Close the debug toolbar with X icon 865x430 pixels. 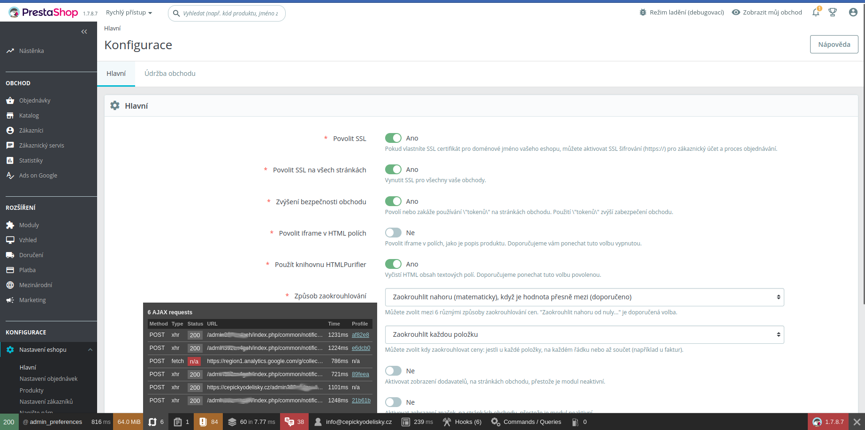[x=857, y=422]
